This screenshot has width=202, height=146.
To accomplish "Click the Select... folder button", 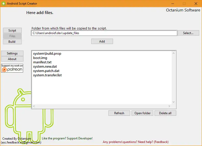I will coord(188,33).
